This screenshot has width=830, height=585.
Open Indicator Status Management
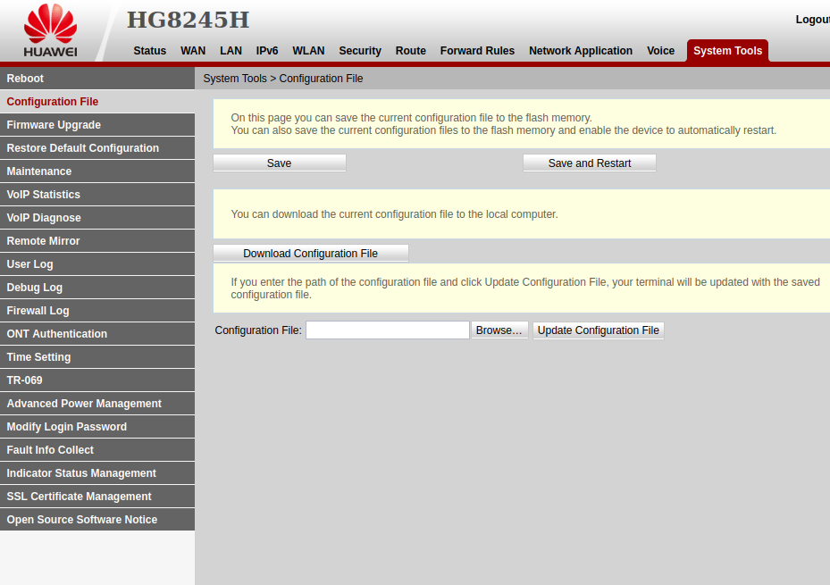pyautogui.click(x=97, y=473)
